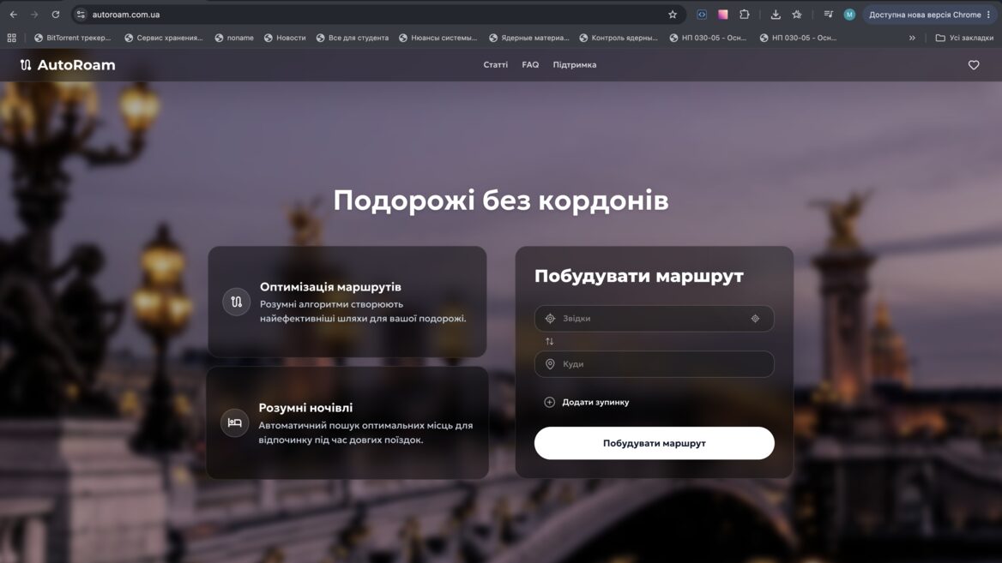Open the Extensions puzzle icon
This screenshot has height=563, width=1002.
(x=745, y=14)
